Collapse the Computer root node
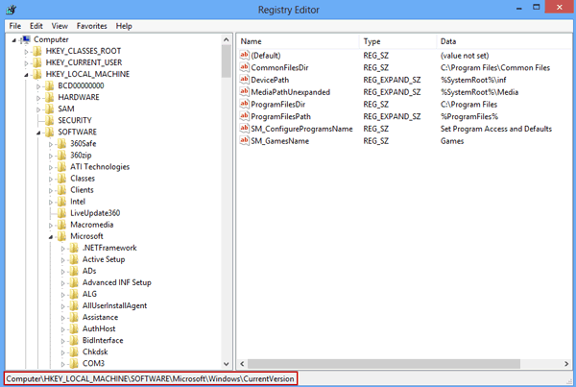 (14, 40)
